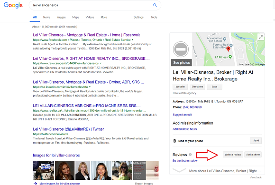Expand the rew.ca result URL dropdown arrow

[x=101, y=63]
